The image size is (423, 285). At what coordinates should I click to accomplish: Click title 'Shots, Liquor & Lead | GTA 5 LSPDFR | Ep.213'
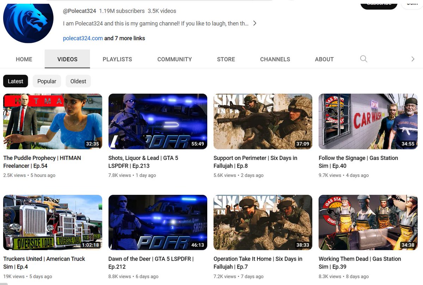click(143, 162)
